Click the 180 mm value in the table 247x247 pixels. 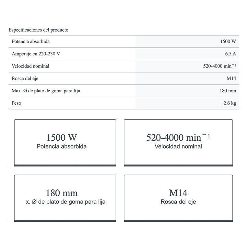228,91
